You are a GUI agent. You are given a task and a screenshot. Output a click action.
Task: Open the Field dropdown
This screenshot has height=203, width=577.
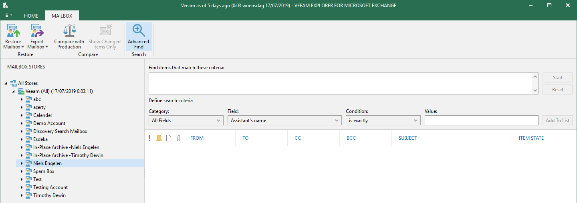(x=284, y=121)
